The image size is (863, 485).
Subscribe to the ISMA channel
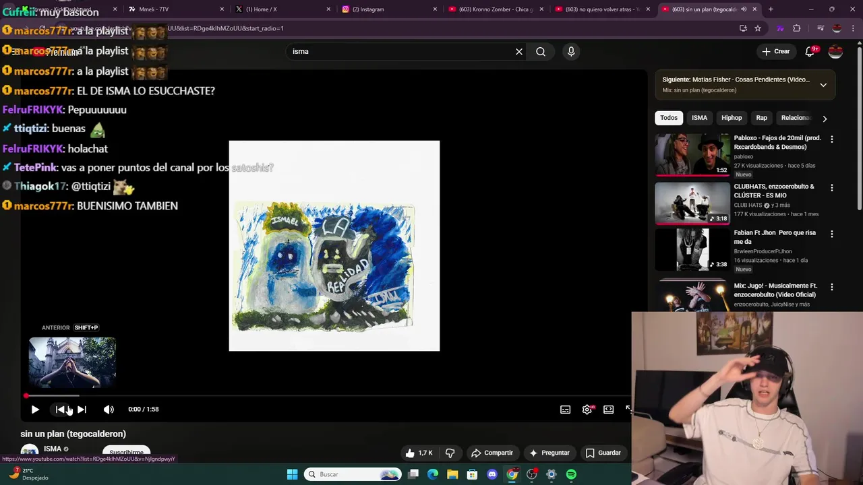coord(126,452)
